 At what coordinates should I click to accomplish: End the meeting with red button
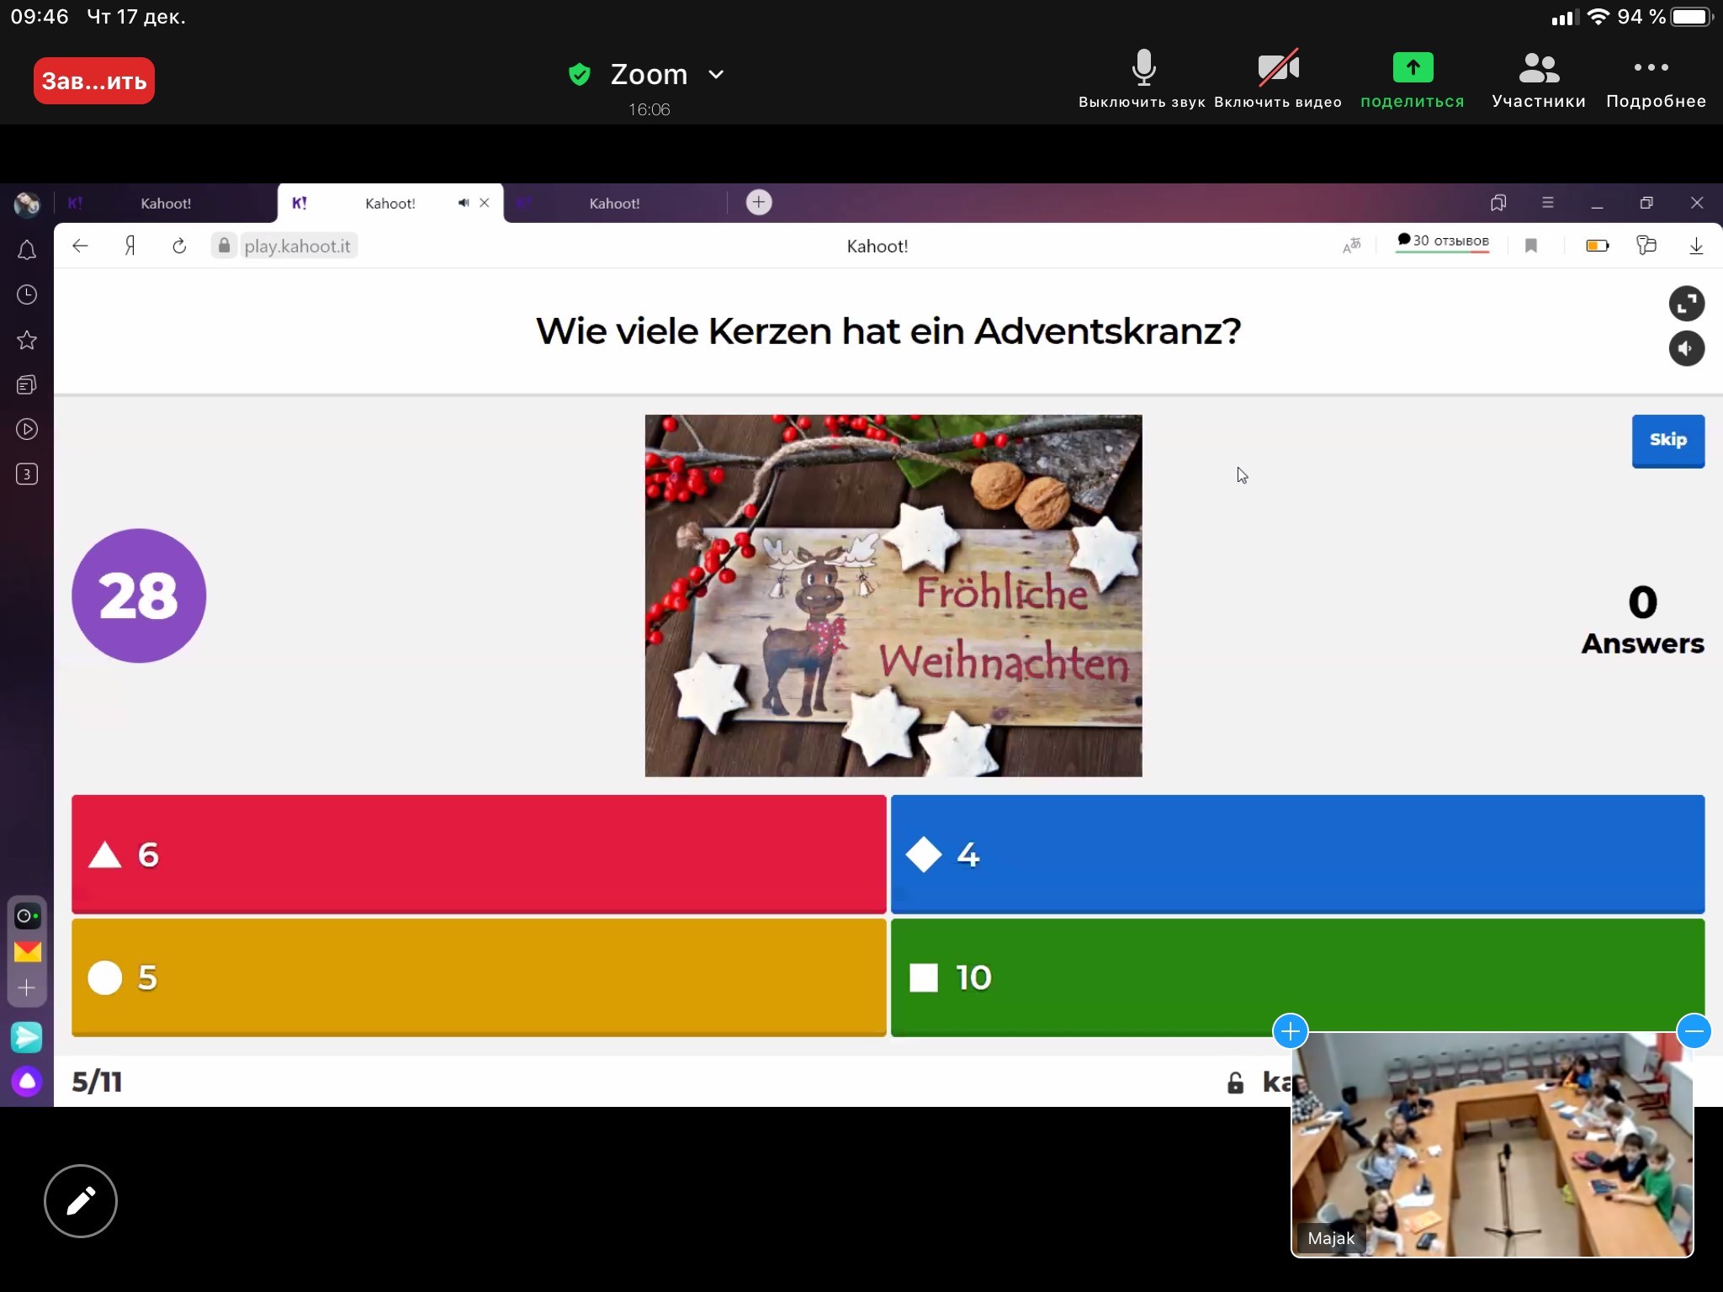pos(94,81)
